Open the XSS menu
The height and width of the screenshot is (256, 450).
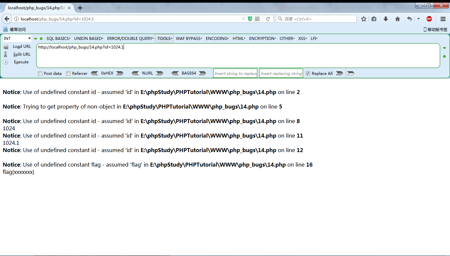(x=302, y=39)
